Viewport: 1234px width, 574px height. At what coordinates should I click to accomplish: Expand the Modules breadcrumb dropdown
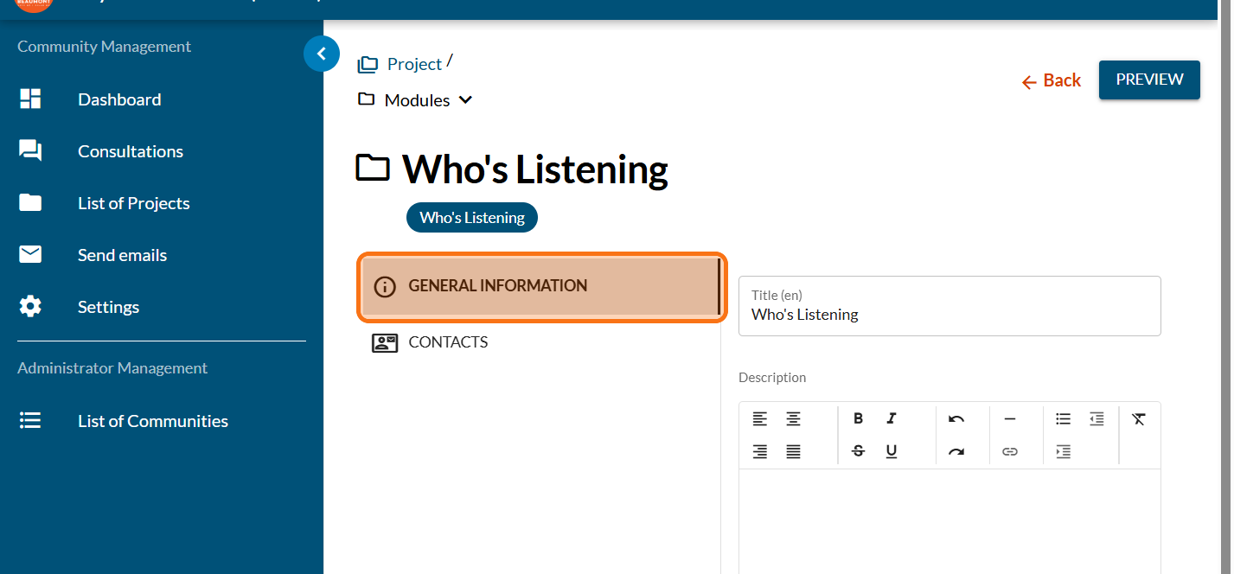(x=465, y=100)
